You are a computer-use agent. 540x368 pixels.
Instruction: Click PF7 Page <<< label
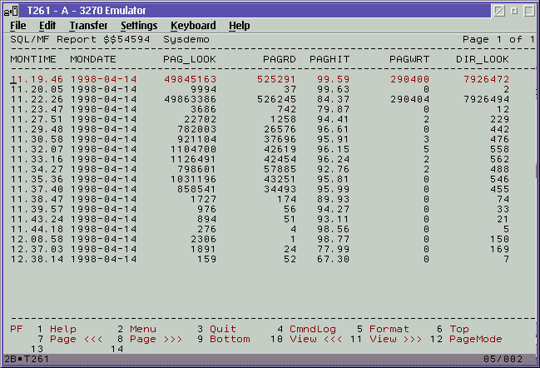coord(76,339)
